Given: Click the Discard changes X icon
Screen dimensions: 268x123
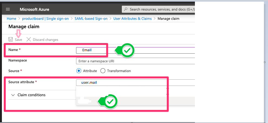Looking at the screenshot, I should (x=29, y=40).
